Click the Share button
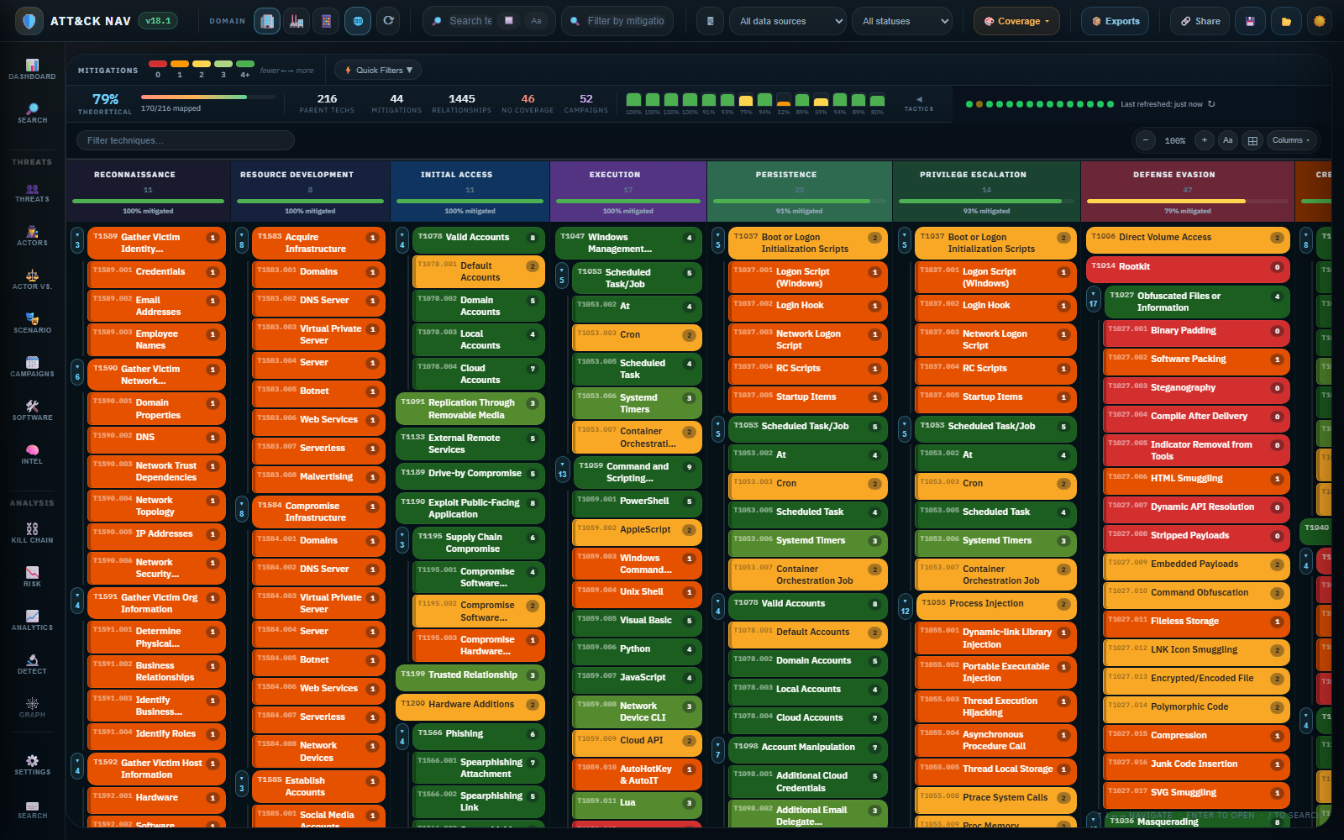1344x840 pixels. (x=1200, y=21)
